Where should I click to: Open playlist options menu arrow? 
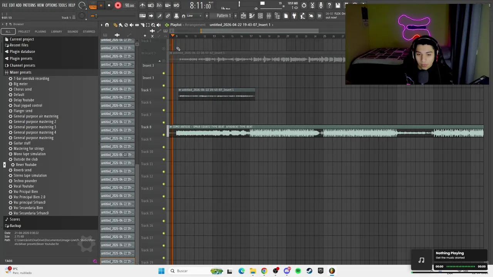[102, 25]
